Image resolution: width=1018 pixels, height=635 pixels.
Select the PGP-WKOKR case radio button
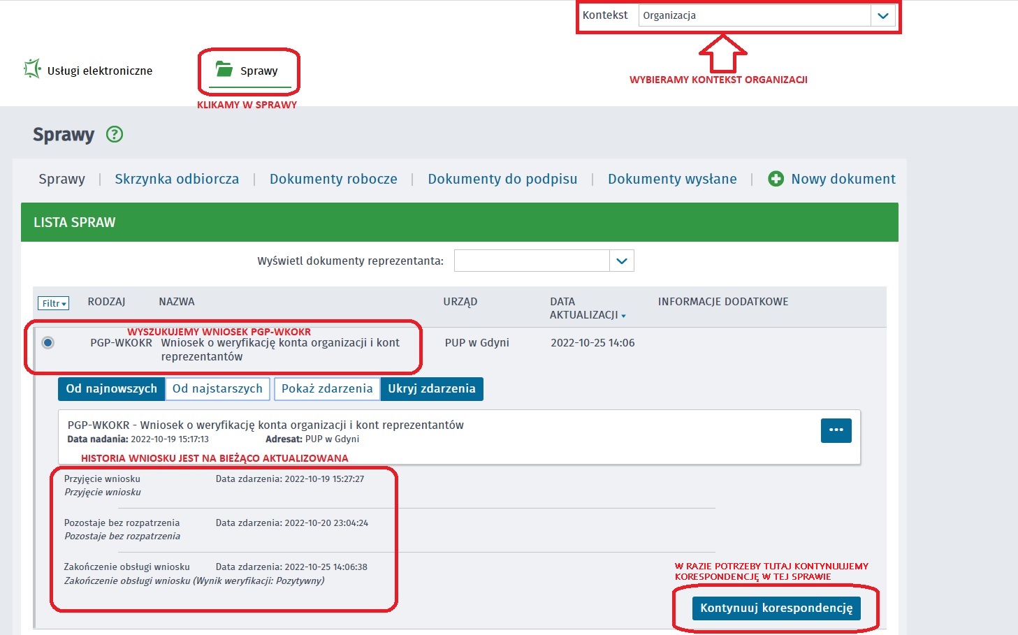tap(48, 342)
